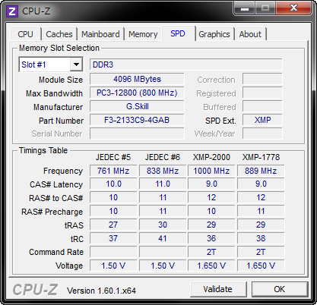Click the Validate button
The height and width of the screenshot is (305, 317).
217,289
